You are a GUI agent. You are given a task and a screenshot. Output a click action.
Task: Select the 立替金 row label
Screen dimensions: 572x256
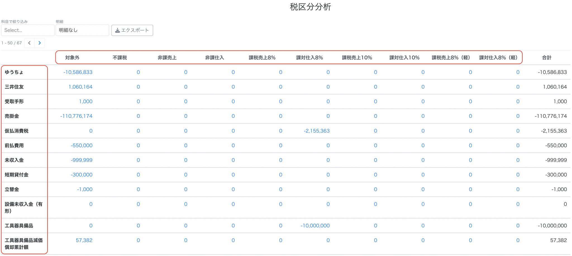tap(12, 189)
